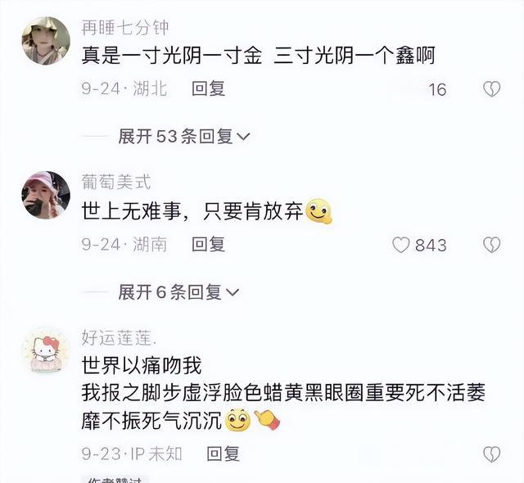The width and height of the screenshot is (524, 483).
Task: Open Hello Kitty avatar of 好运莲莲
Action: (46, 350)
